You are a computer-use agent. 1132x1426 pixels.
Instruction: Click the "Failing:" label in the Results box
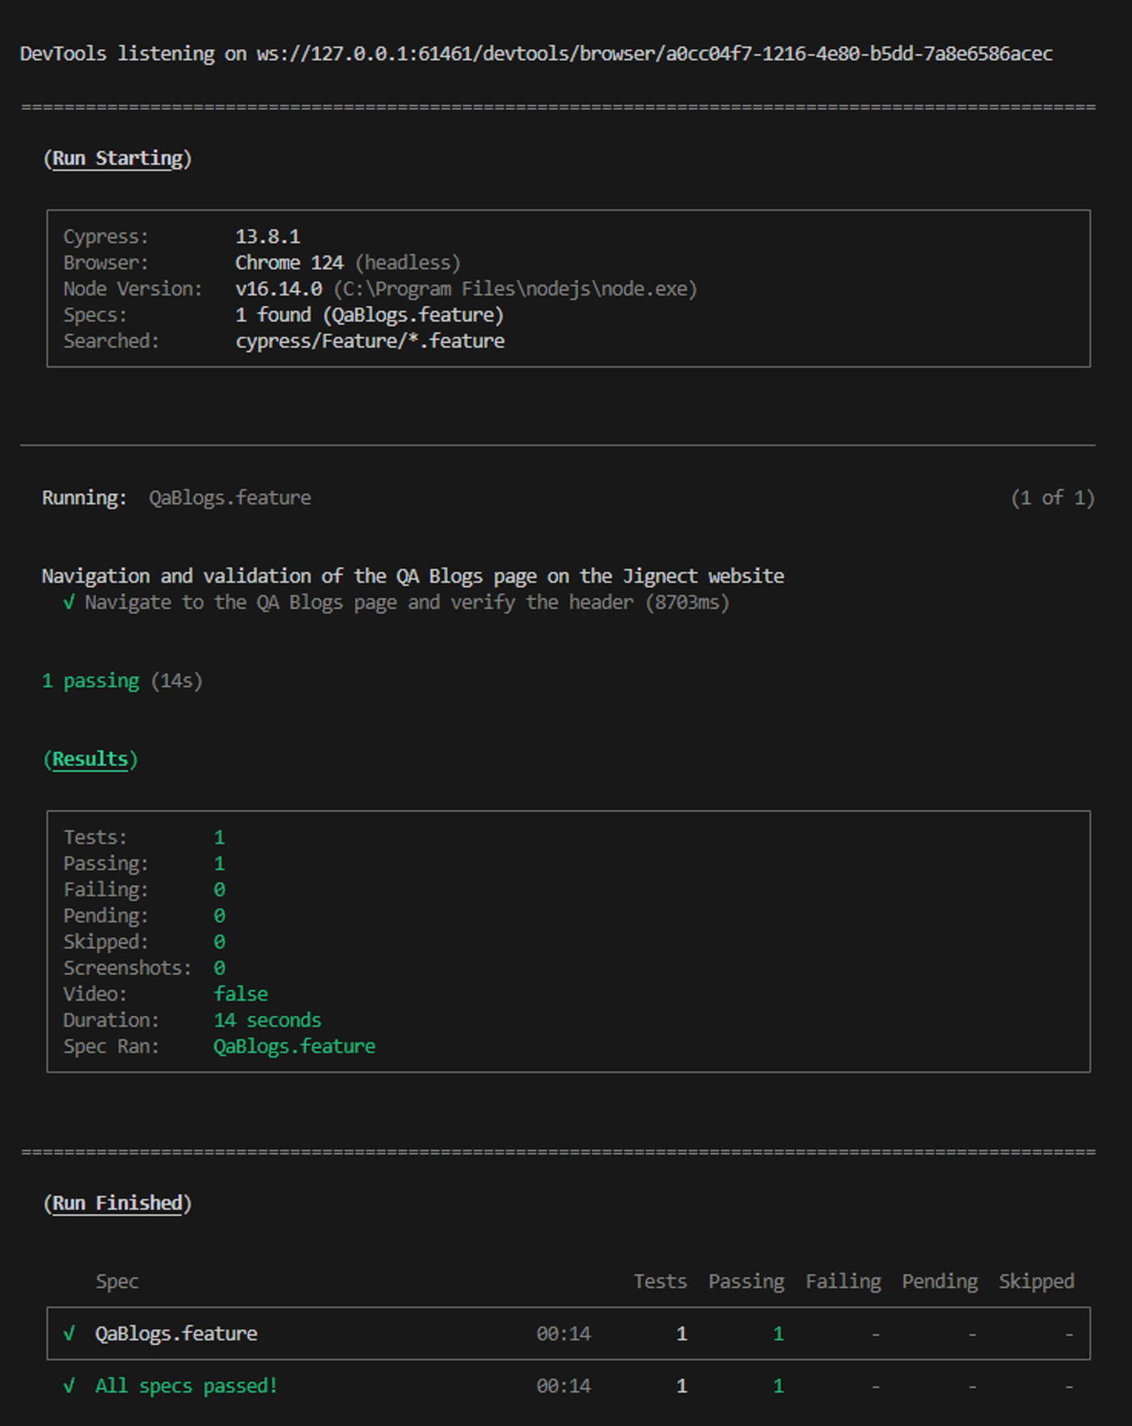[x=106, y=890]
